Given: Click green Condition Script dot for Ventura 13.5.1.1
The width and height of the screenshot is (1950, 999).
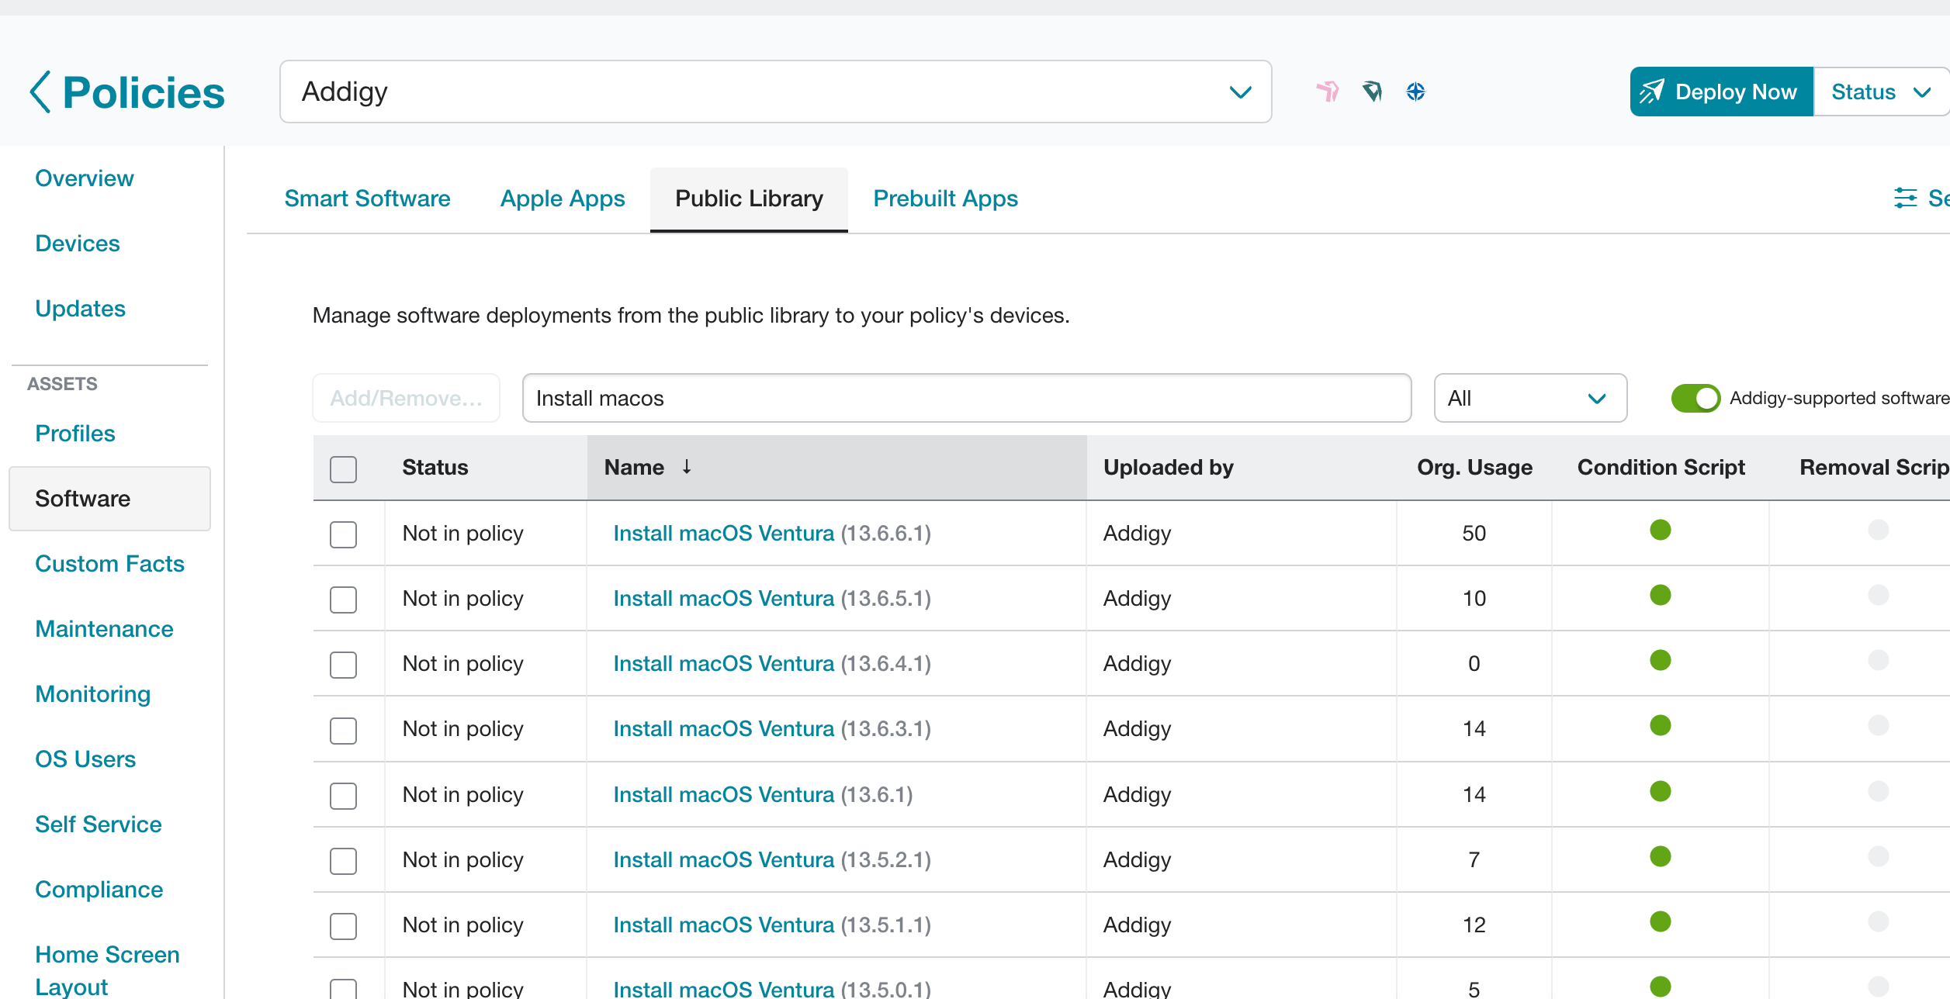Looking at the screenshot, I should point(1661,921).
